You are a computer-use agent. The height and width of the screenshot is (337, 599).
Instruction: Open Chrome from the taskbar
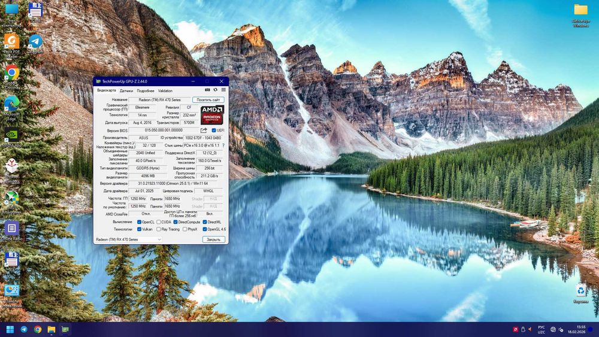[x=37, y=329]
